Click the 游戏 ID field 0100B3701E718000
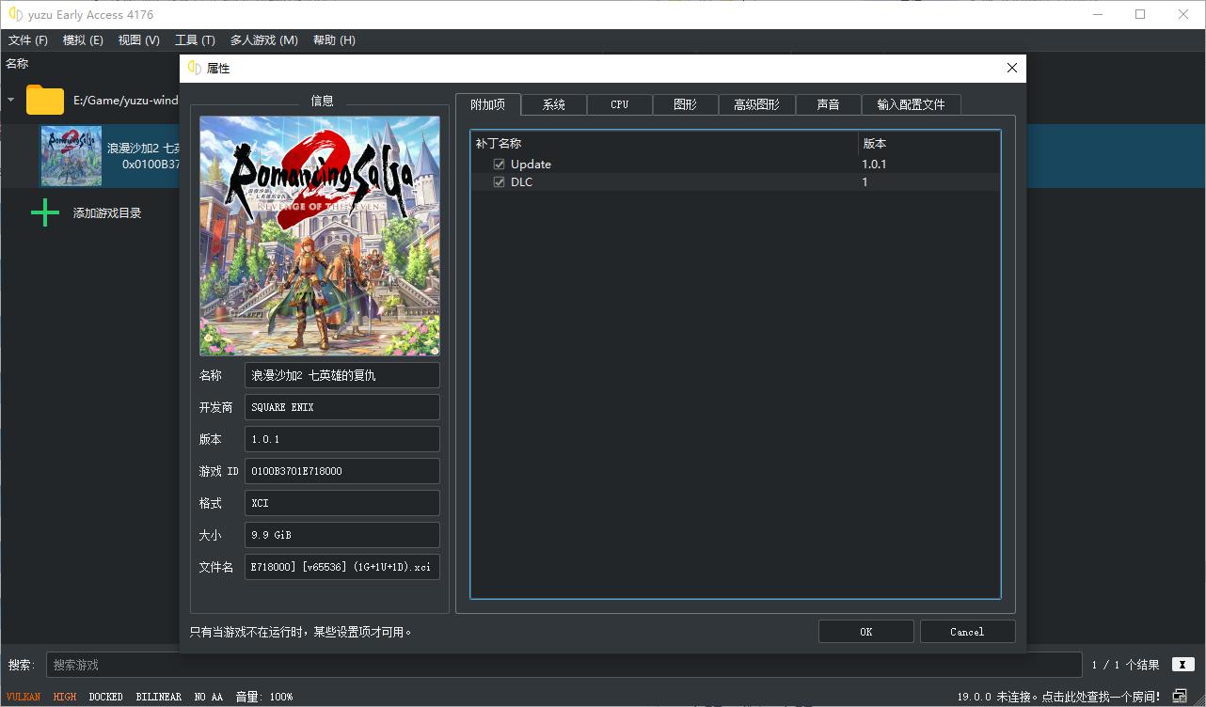This screenshot has width=1206, height=707. coord(342,471)
